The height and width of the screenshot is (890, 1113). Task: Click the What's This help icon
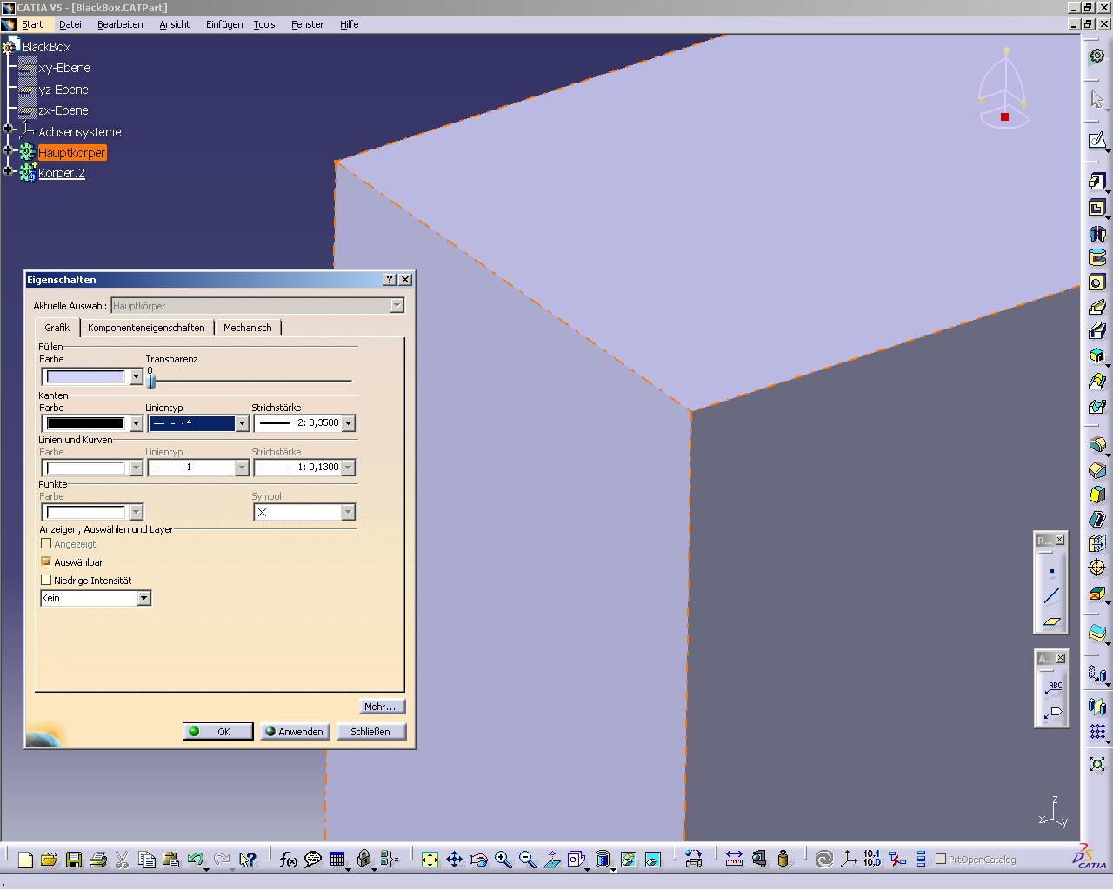click(248, 860)
